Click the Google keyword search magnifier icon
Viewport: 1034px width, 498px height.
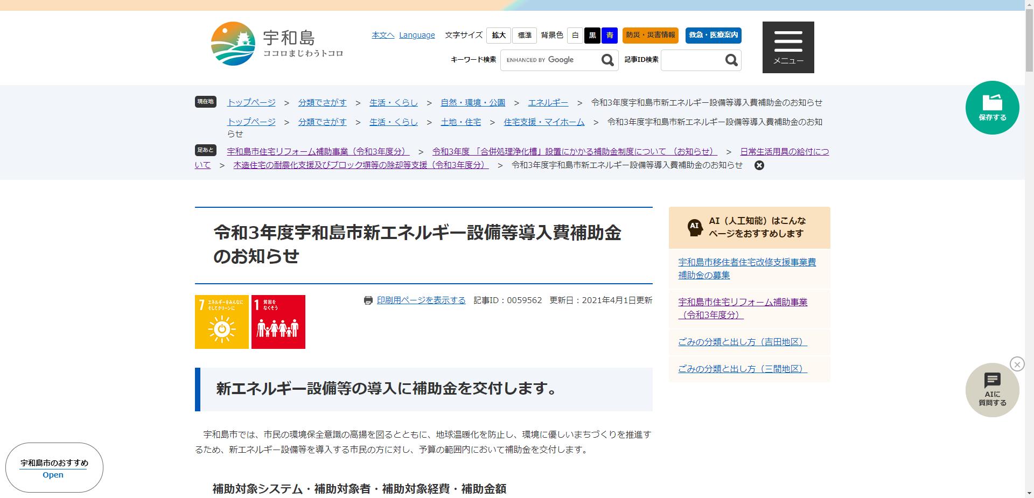607,60
